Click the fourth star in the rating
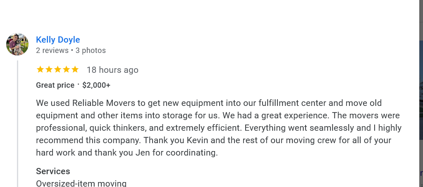The width and height of the screenshot is (423, 187). click(66, 70)
